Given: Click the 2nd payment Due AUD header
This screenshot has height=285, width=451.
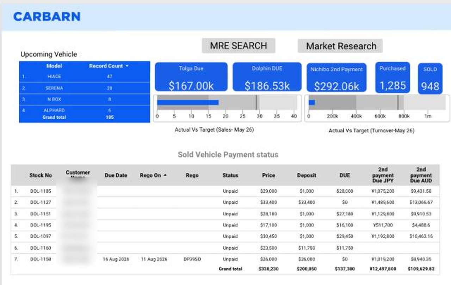Looking at the screenshot, I should (x=421, y=175).
